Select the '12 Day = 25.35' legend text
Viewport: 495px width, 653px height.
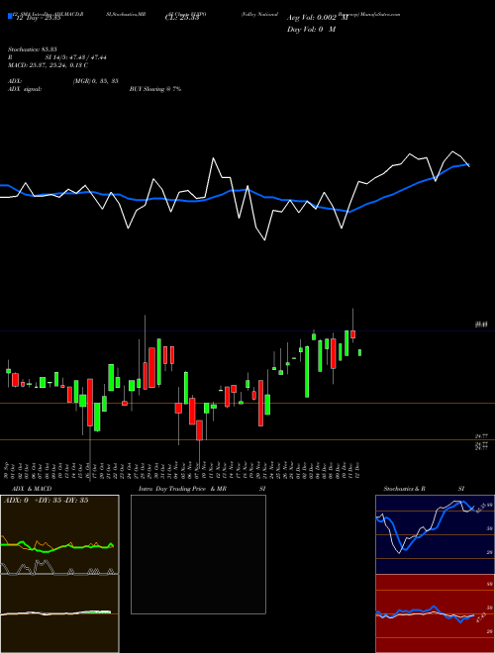click(x=37, y=18)
